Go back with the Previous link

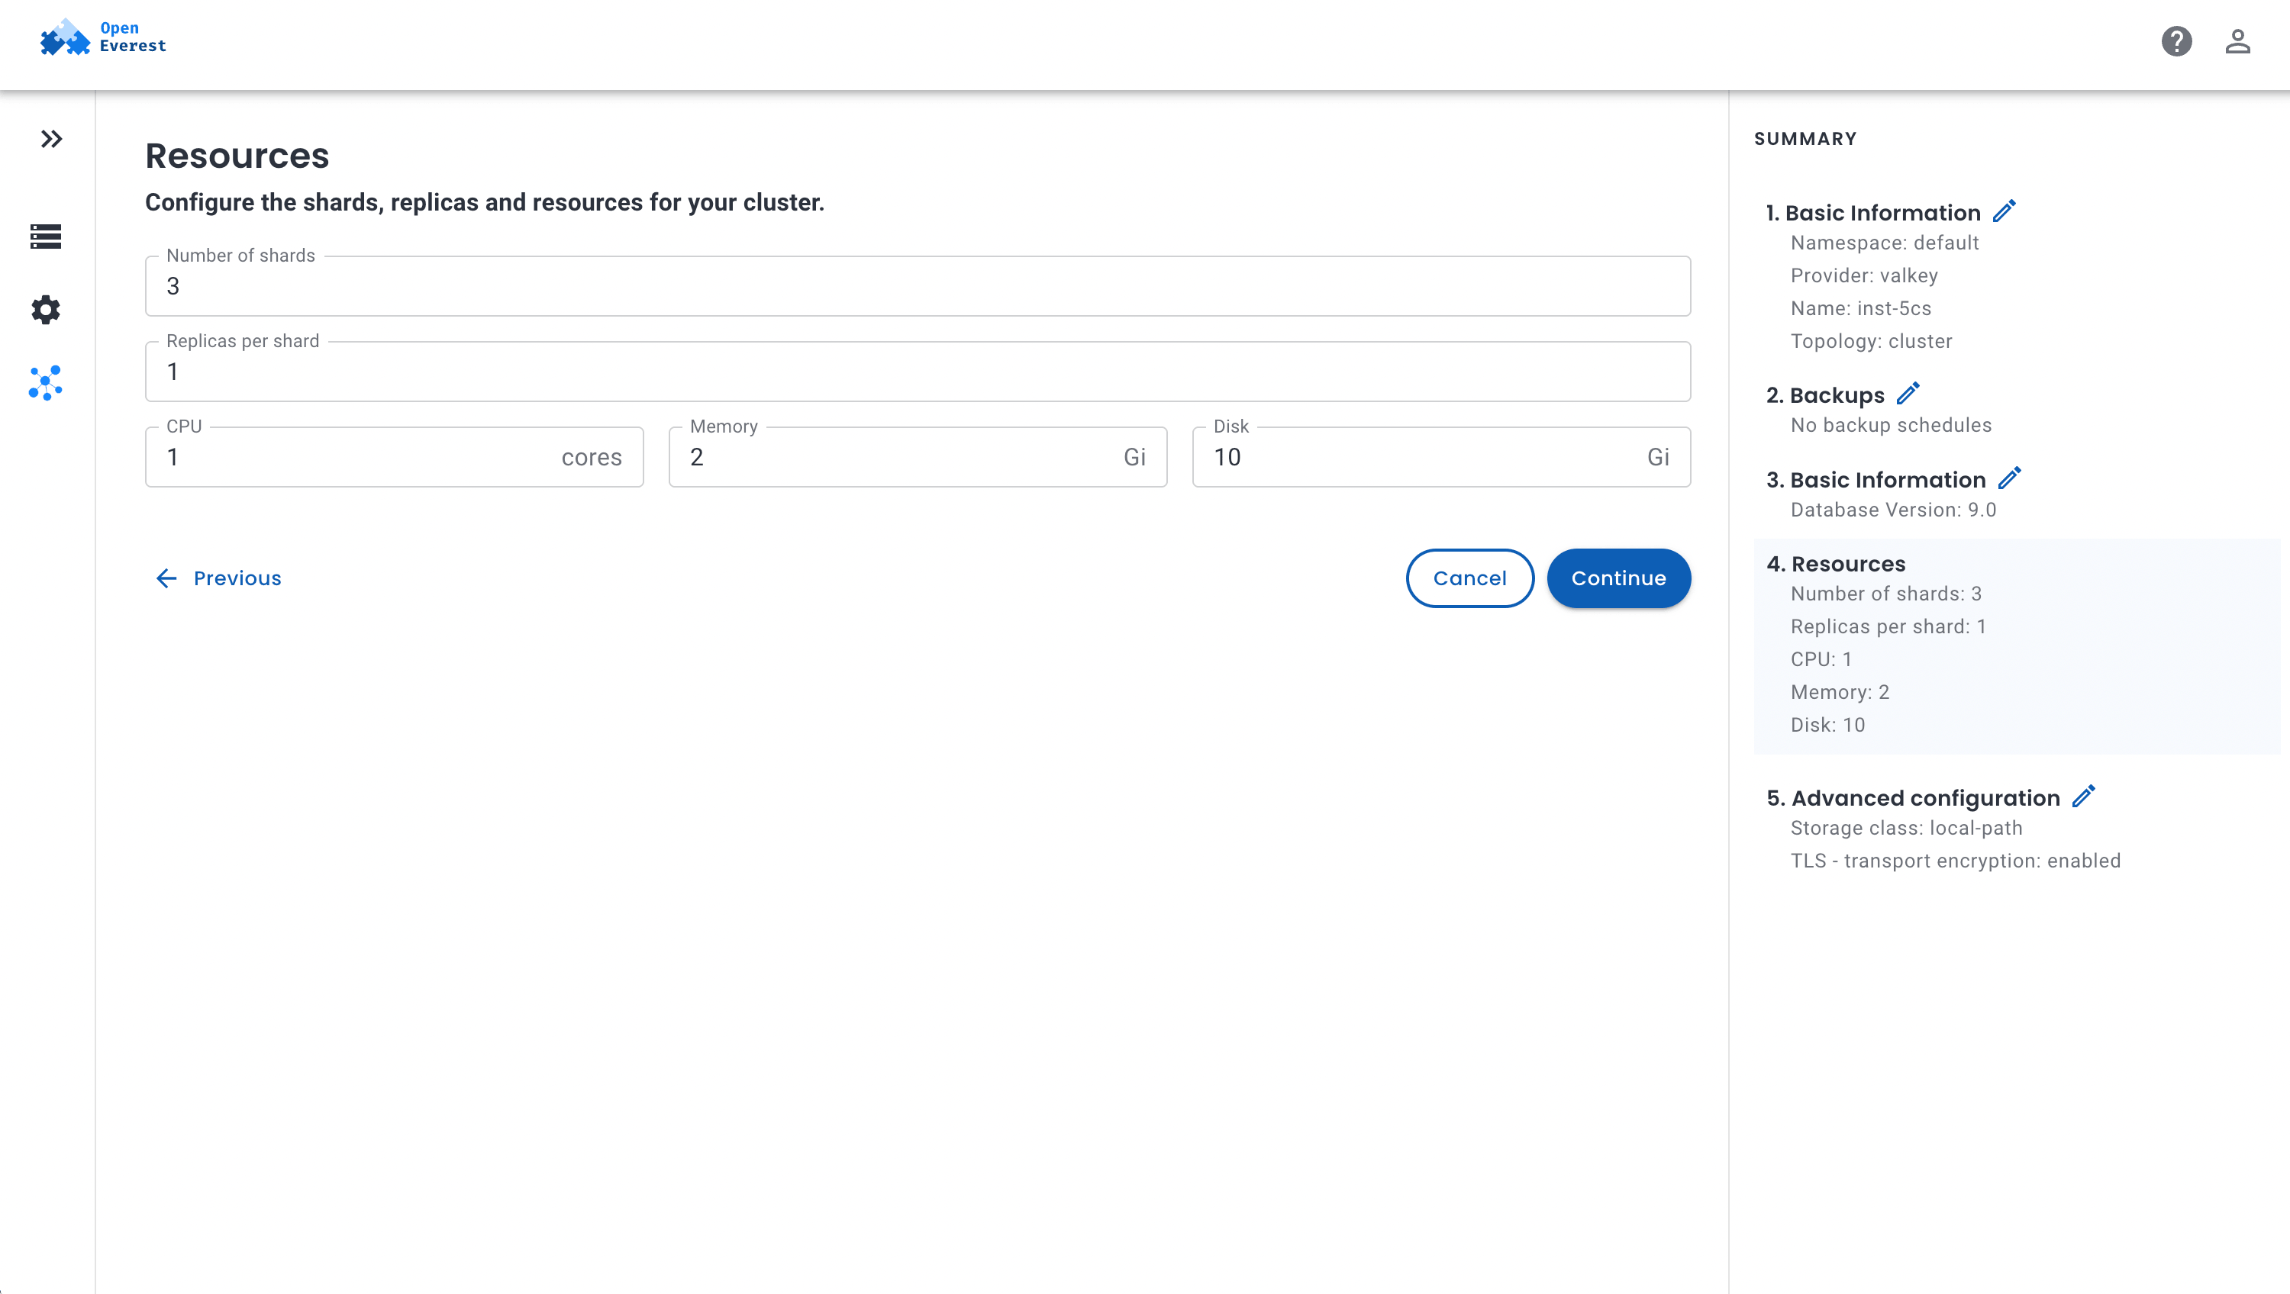click(x=218, y=578)
